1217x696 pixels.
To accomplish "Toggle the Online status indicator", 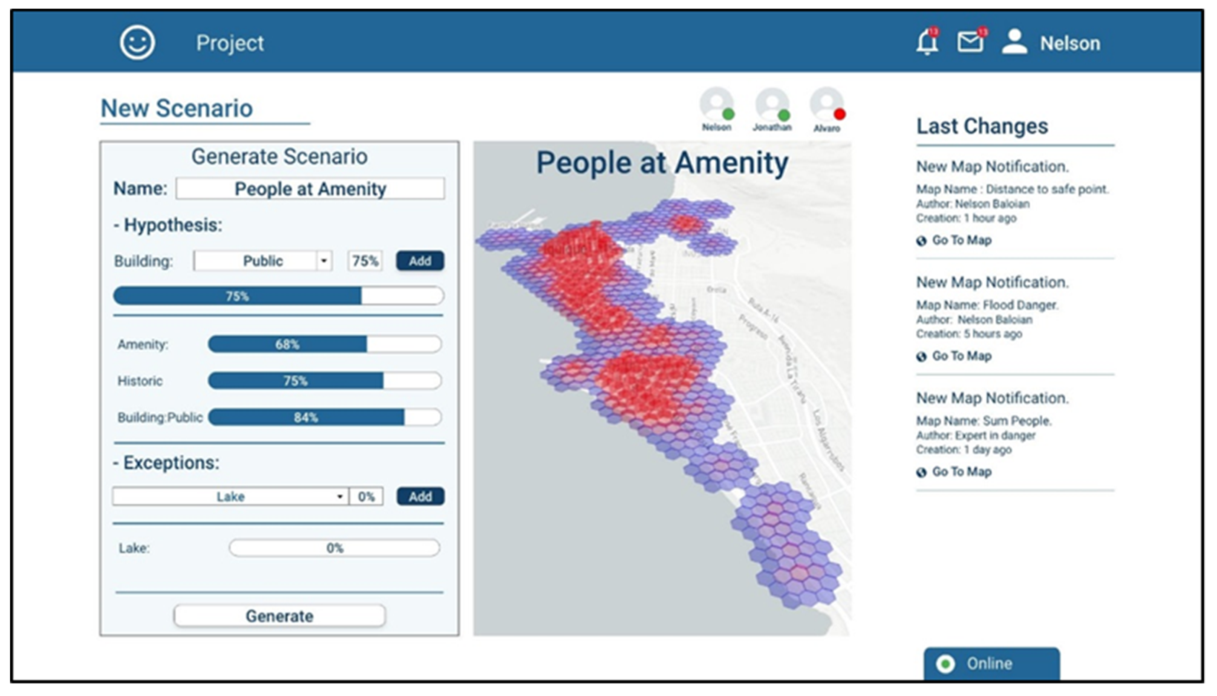I will point(945,663).
